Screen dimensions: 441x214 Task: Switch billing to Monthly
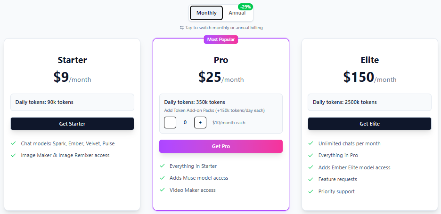pyautogui.click(x=206, y=13)
